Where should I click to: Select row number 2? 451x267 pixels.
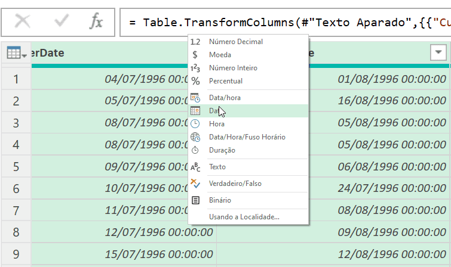click(x=16, y=101)
